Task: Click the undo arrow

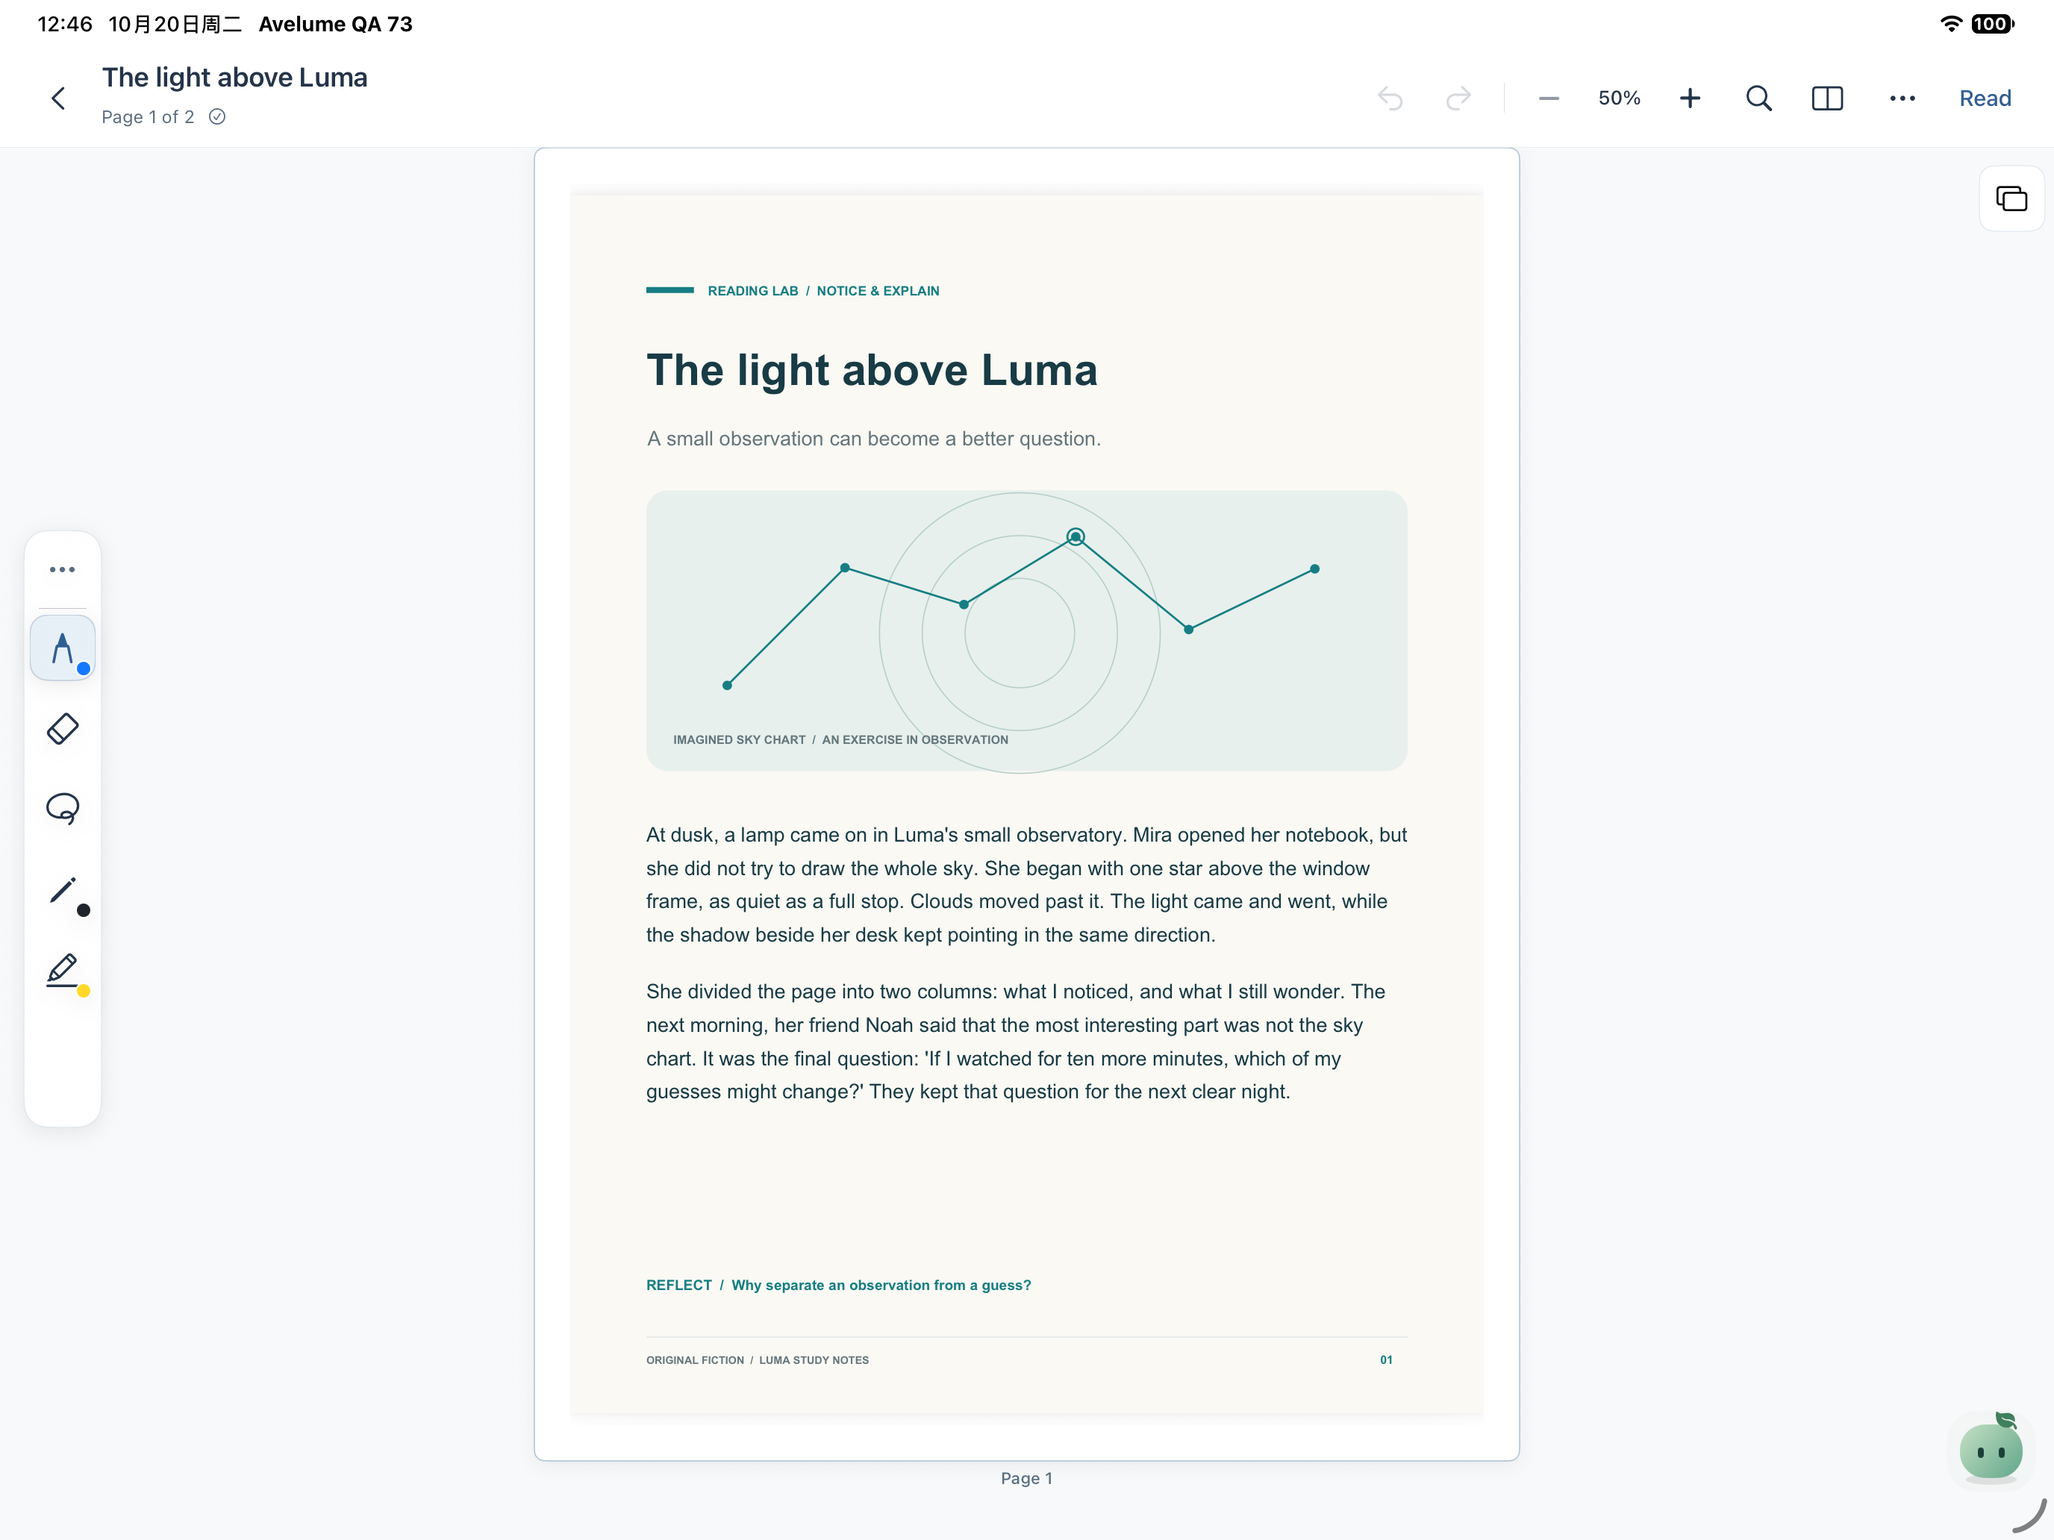Action: [1389, 98]
